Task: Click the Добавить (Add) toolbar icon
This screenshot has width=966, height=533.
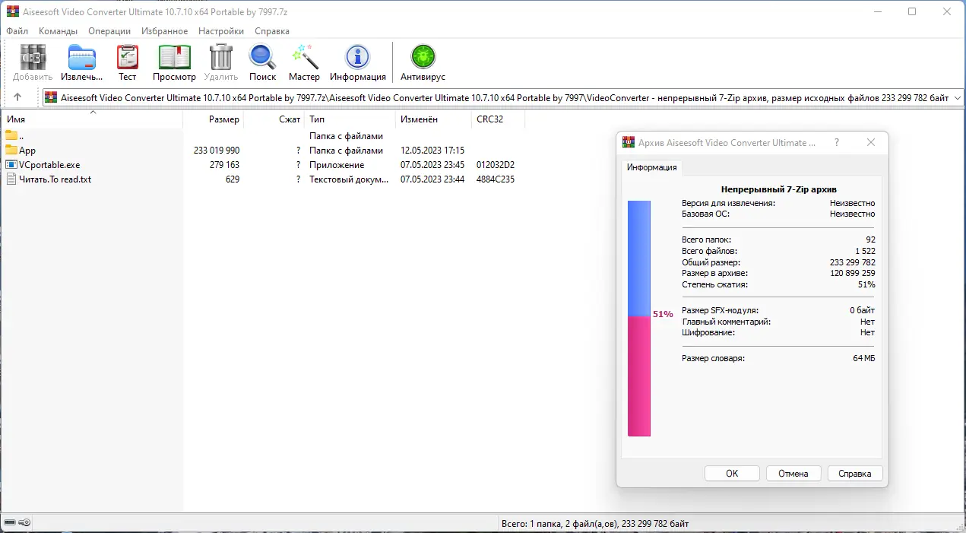Action: click(33, 57)
